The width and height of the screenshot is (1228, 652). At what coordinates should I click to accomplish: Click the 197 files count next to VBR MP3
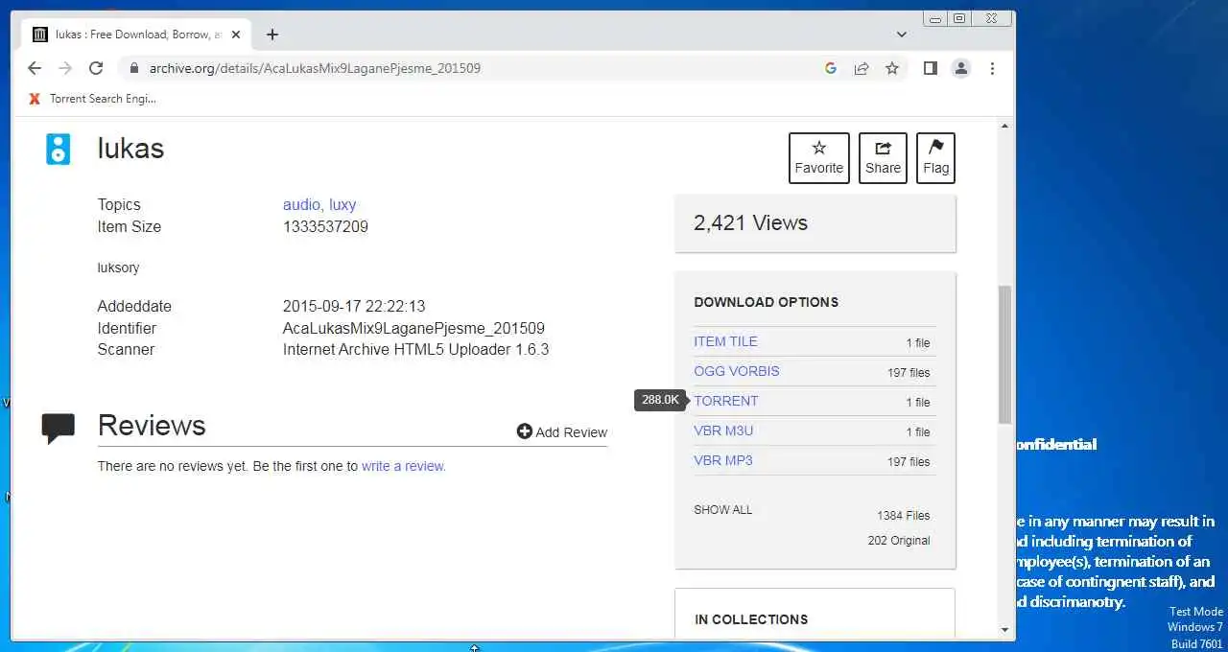[909, 462]
